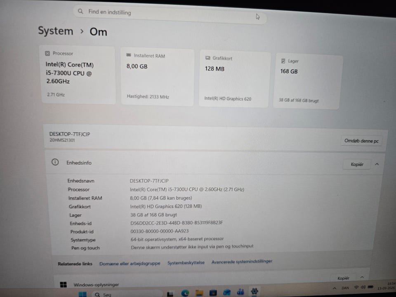Viewport: 396px width, 297px height.
Task: Launch Microsoft Edge from taskbar
Action: [x=185, y=293]
